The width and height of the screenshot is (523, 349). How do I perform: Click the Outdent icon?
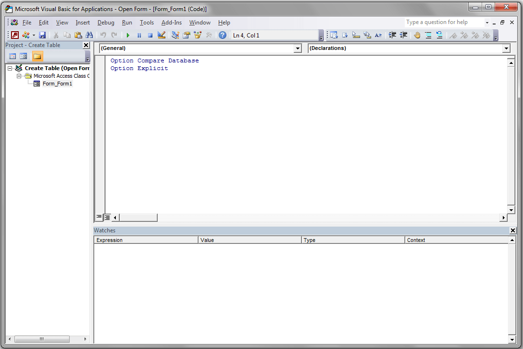403,35
